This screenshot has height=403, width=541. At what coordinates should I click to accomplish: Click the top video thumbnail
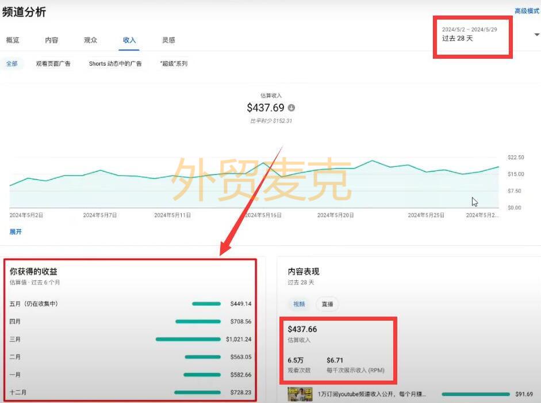point(300,394)
